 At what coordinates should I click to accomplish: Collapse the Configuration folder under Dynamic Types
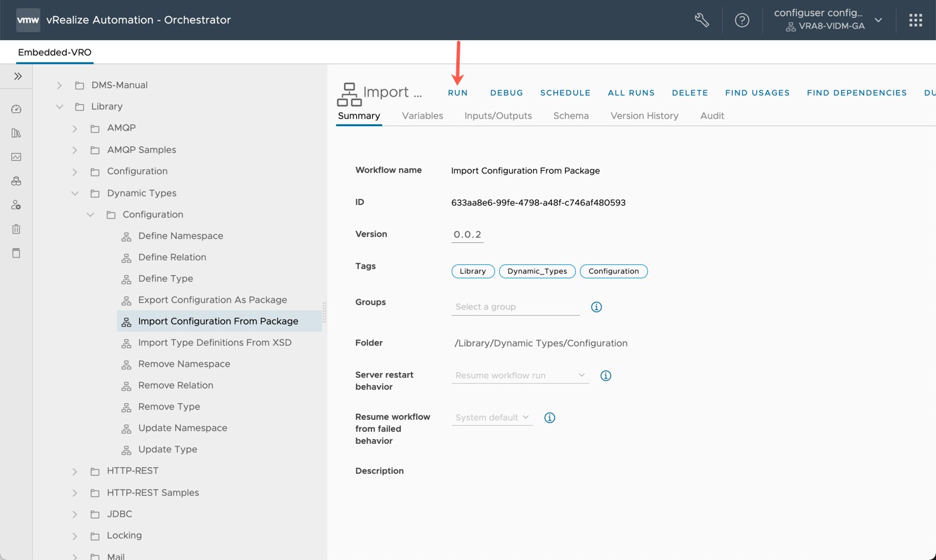90,215
